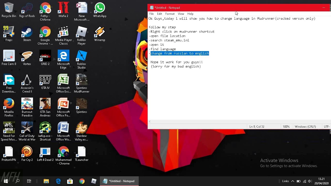This screenshot has height=186, width=331.
Task: Click the Notepad horizontal scrollbar left arrow
Action: point(149,121)
